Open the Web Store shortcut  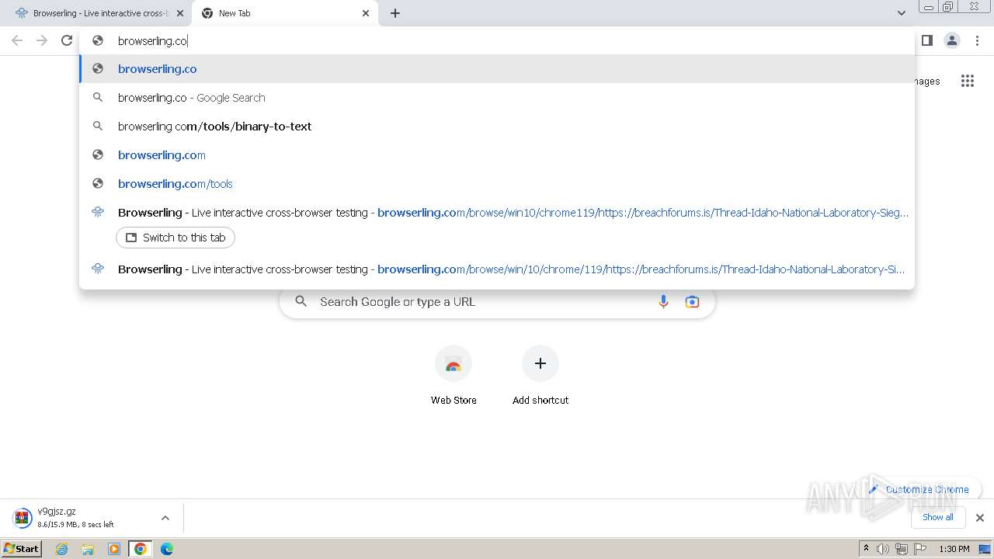pyautogui.click(x=454, y=377)
